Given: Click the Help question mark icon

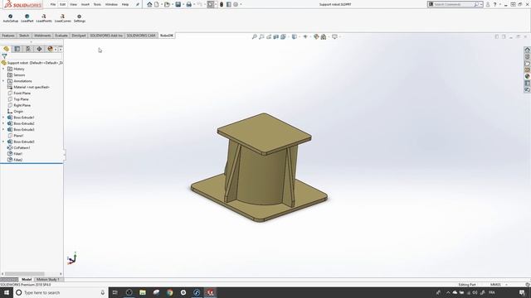Looking at the screenshot, I should coord(494,4).
